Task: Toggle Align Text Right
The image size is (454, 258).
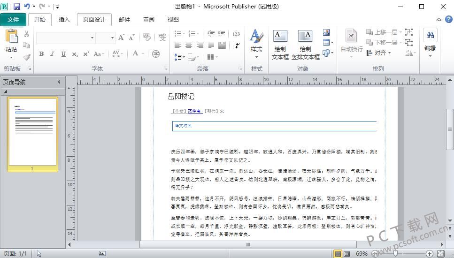Action: [200, 46]
